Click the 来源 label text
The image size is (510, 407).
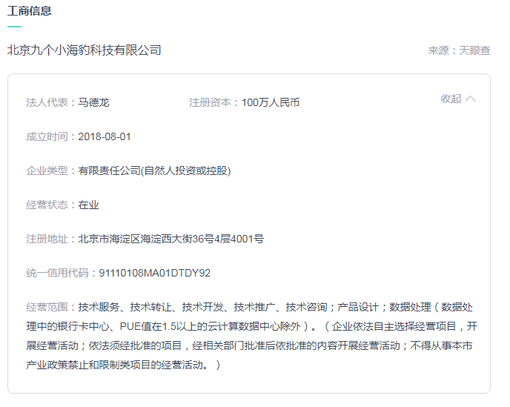438,50
